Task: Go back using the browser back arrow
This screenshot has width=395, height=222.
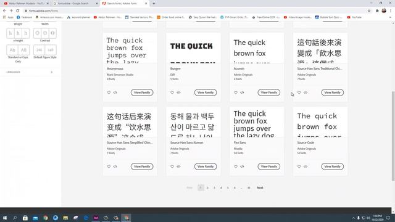Action: [x=4, y=11]
